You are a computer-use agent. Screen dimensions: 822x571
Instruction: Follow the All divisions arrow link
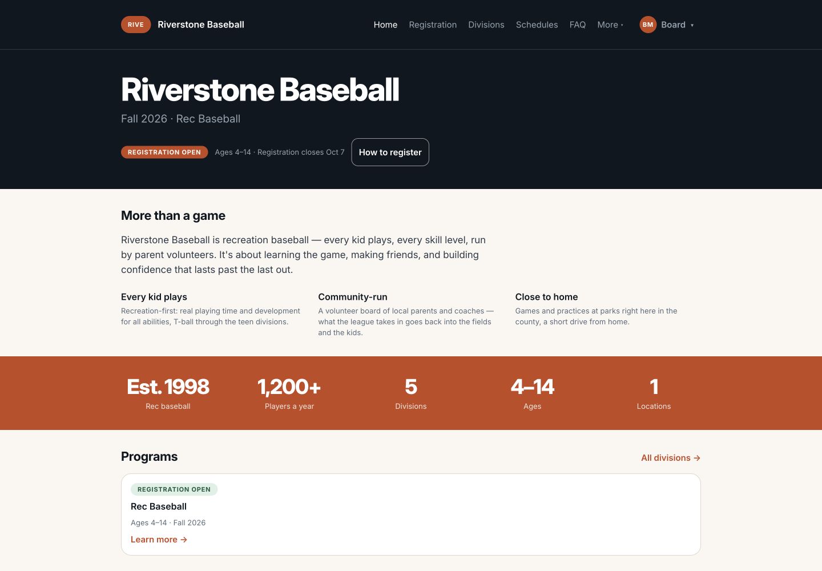671,458
